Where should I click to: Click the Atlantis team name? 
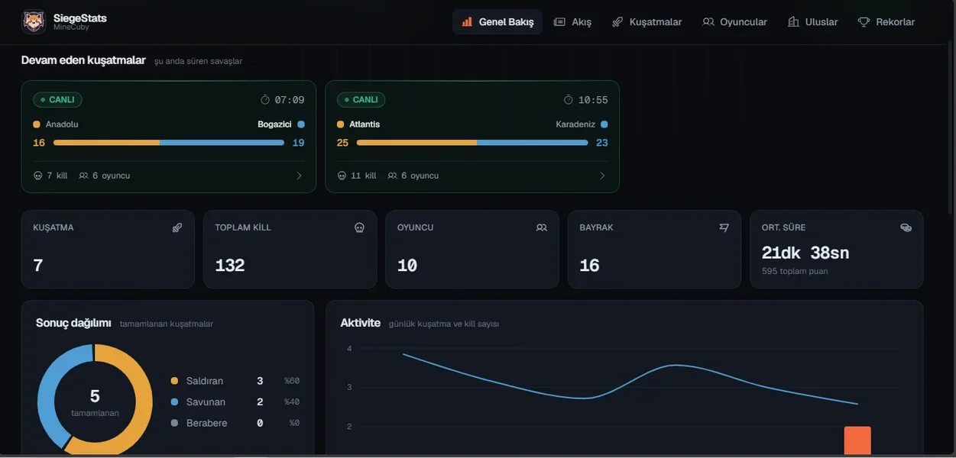(x=365, y=124)
